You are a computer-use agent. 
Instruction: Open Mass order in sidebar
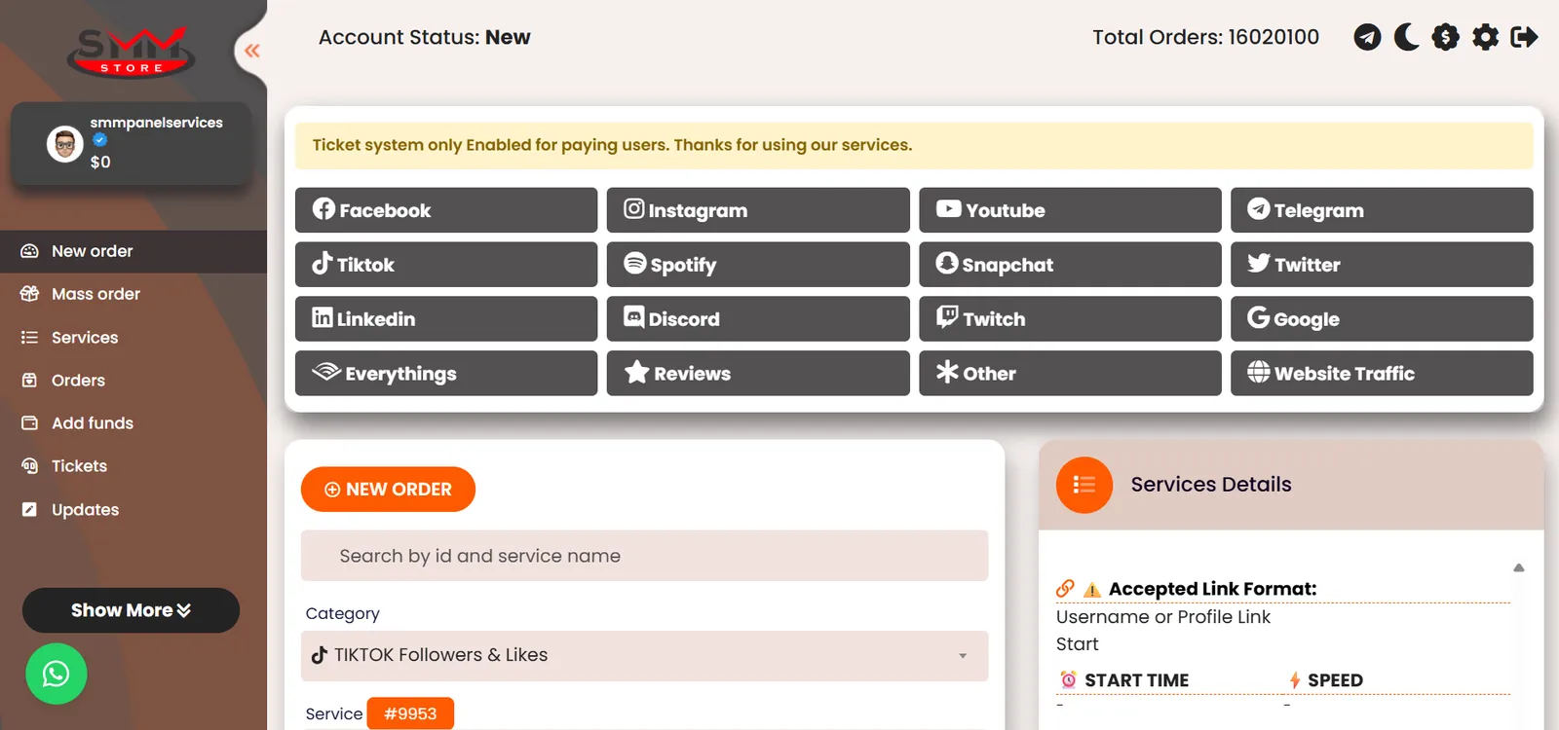coord(133,294)
